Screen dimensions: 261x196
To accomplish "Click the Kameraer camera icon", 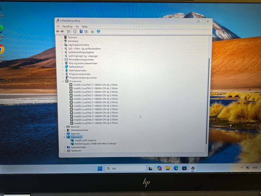I will pyautogui.click(x=66, y=41).
